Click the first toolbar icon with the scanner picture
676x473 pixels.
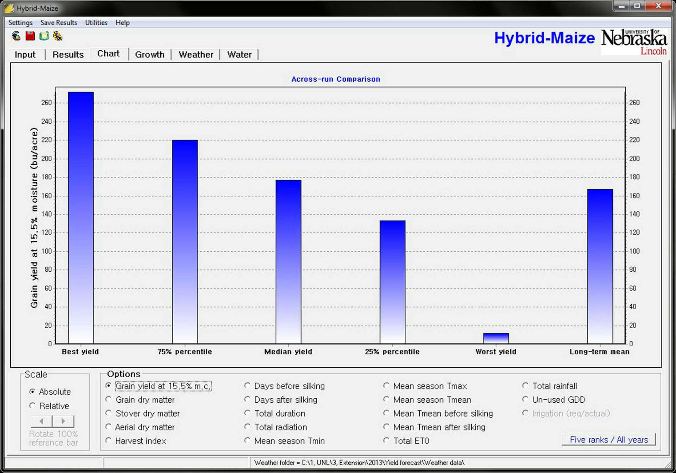point(16,36)
